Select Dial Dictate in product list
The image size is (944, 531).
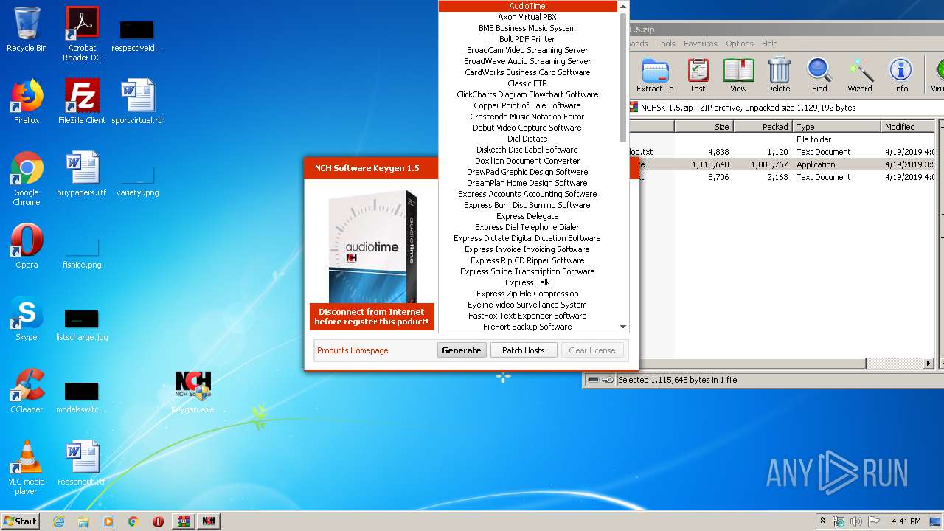pos(527,139)
